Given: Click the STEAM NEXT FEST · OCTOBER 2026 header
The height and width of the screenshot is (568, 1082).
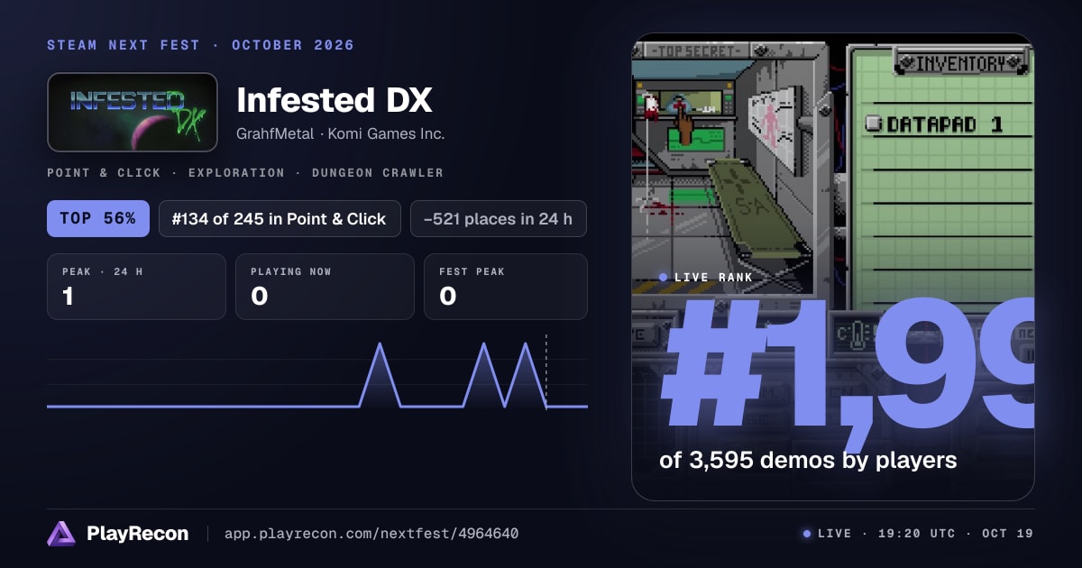Looking at the screenshot, I should pyautogui.click(x=200, y=45).
